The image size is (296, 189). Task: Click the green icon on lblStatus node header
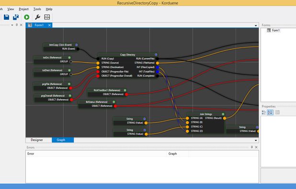(x=114, y=102)
